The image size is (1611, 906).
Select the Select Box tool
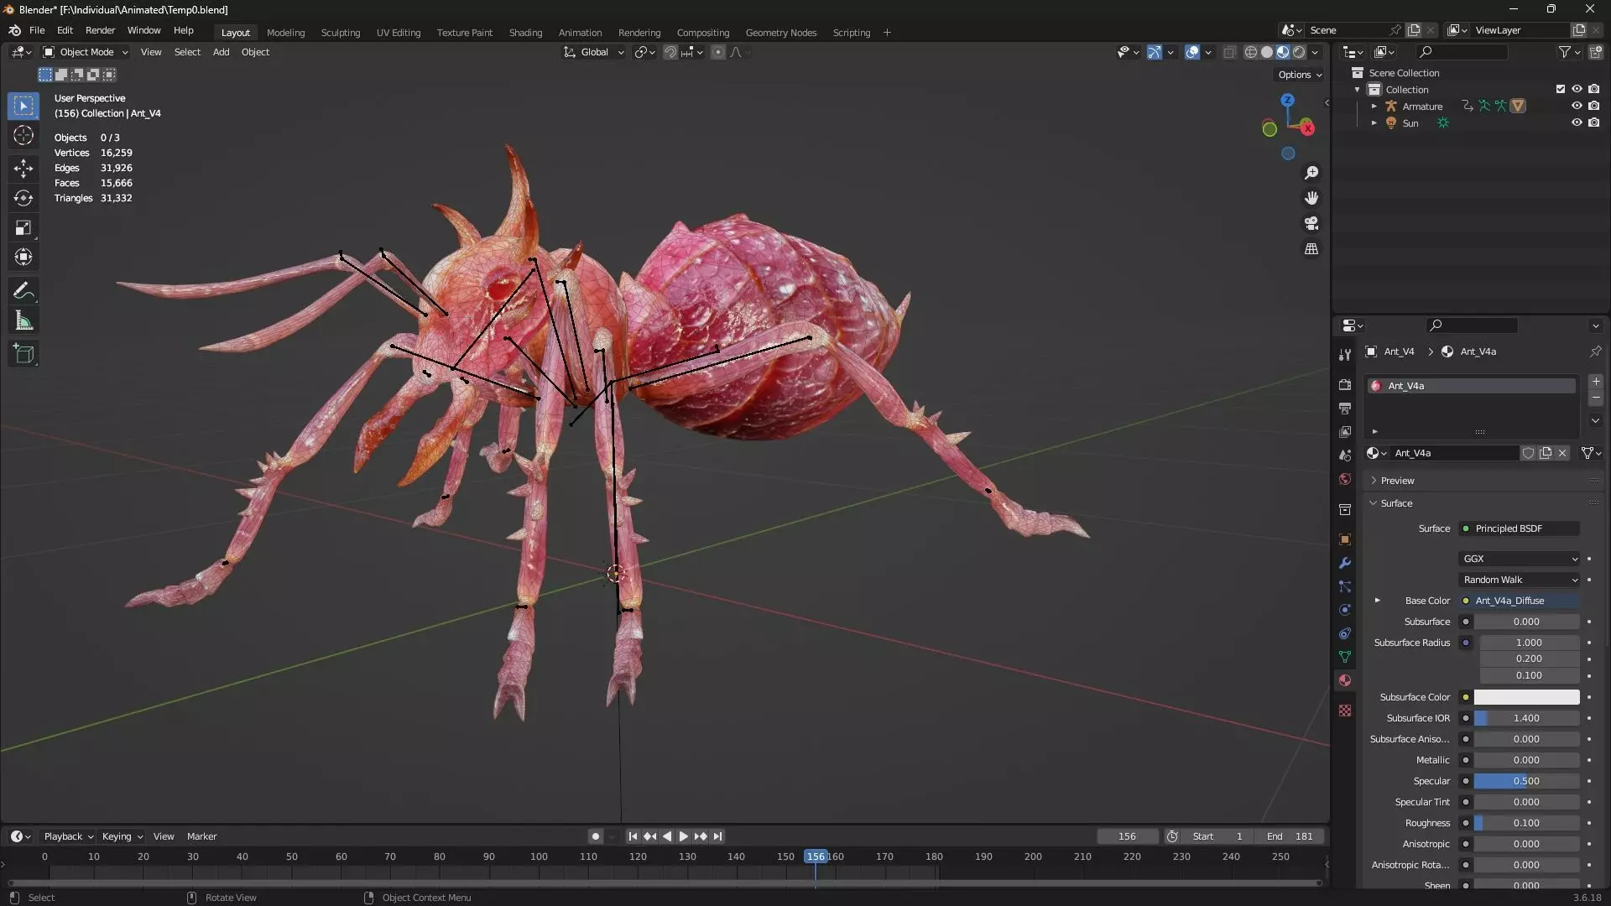coord(23,106)
